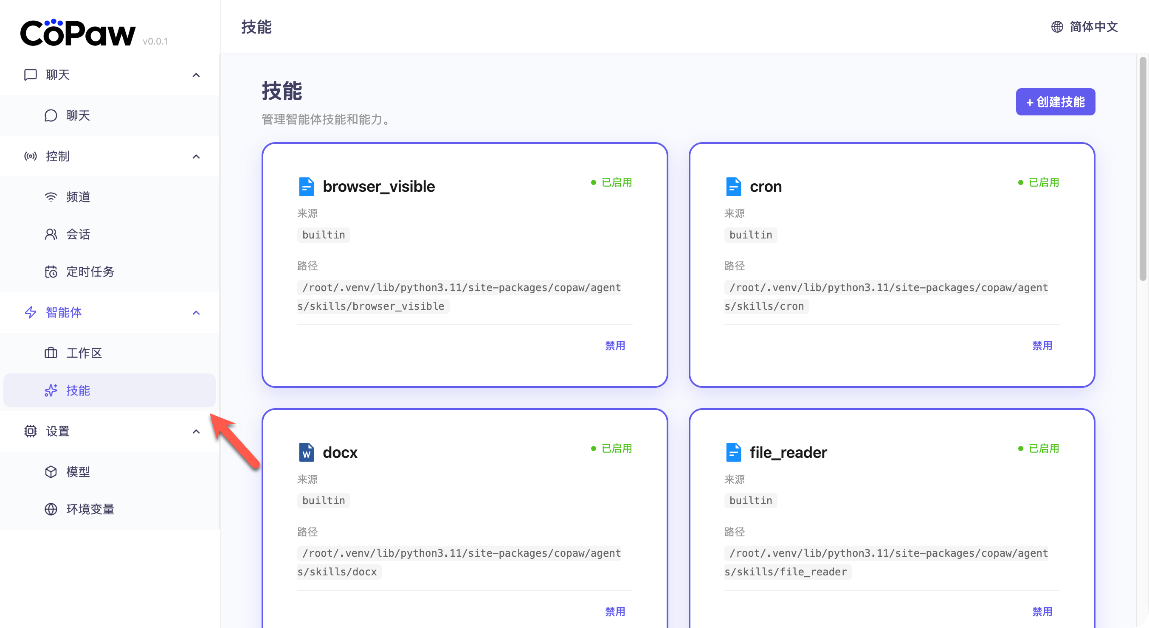Viewport: 1149px width, 628px height.
Task: Collapse the 控制 section chevron
Action: [196, 157]
